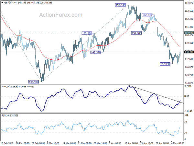194x146 pixels.
Task: Select the 153.840 price high label
Action: tap(120, 5)
